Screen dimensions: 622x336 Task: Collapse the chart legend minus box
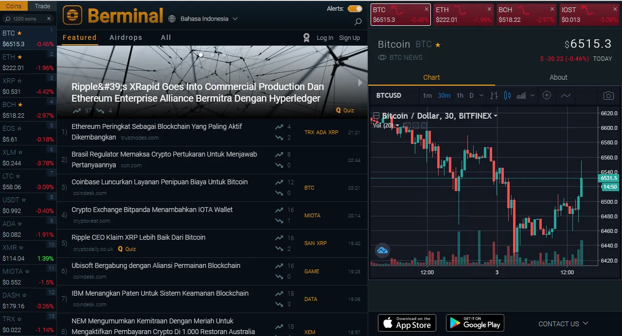click(x=376, y=116)
